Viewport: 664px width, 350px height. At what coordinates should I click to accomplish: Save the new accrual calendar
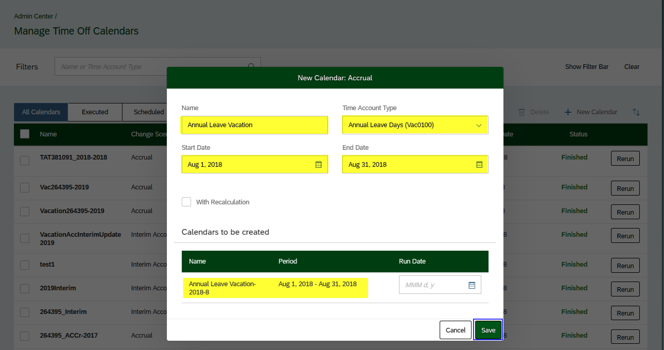488,330
